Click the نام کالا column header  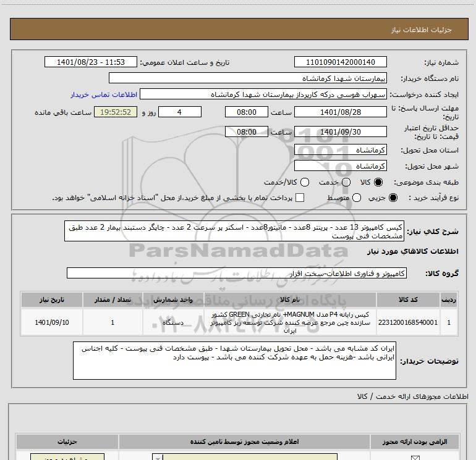coord(290,300)
